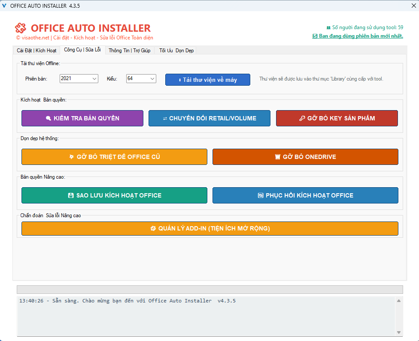Click the KIỂM TRA BẢN QUYỀN button

82,118
